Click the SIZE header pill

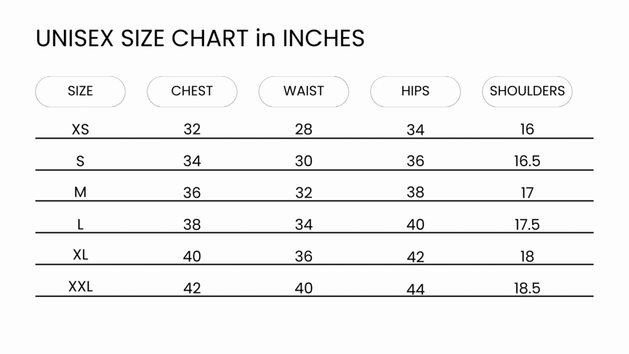(x=80, y=92)
